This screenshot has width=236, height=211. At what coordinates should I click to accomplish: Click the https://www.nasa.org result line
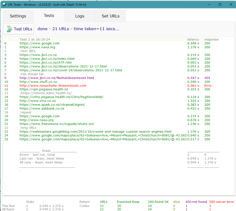37,47
